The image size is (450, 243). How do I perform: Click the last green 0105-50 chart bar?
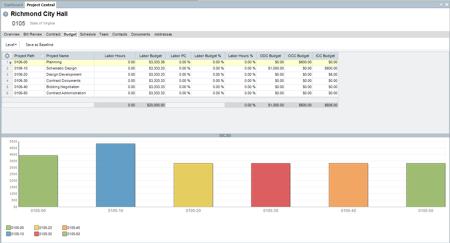tap(426, 185)
